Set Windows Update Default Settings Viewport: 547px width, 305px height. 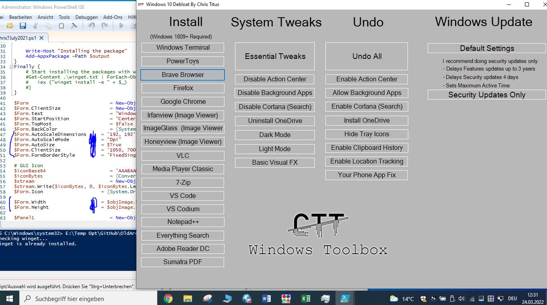click(487, 48)
